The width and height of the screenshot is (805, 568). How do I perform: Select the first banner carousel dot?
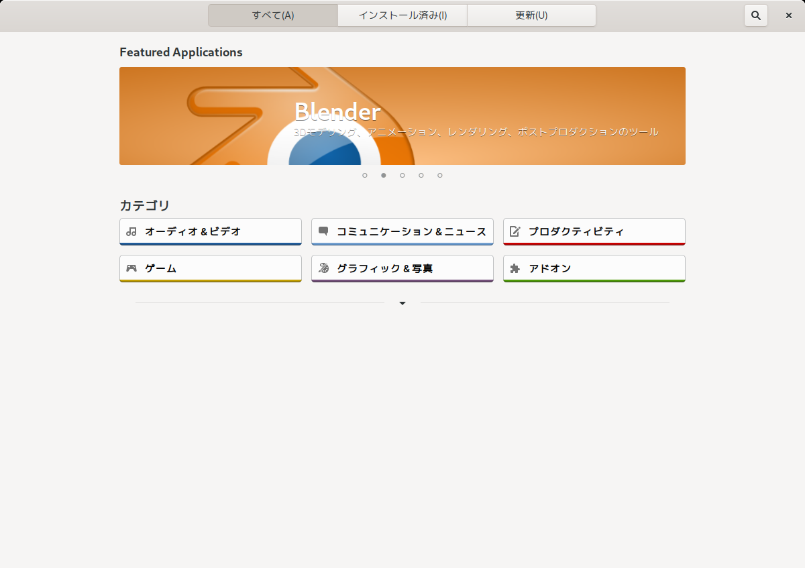pos(365,175)
